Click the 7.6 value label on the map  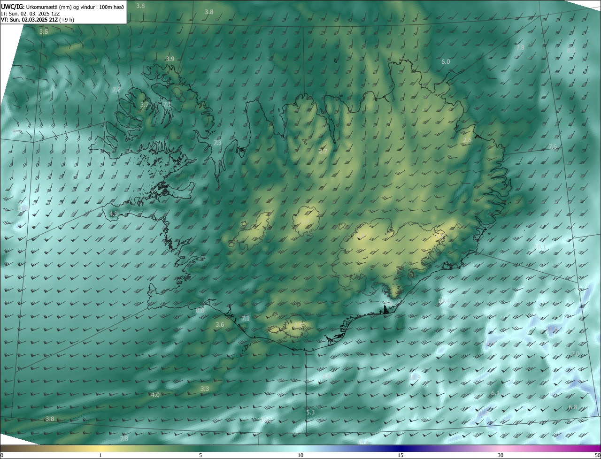pos(553,147)
